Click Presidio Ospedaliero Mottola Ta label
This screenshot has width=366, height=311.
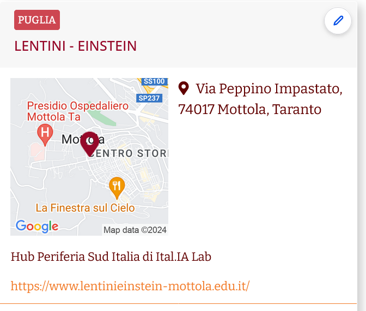pyautogui.click(x=77, y=111)
